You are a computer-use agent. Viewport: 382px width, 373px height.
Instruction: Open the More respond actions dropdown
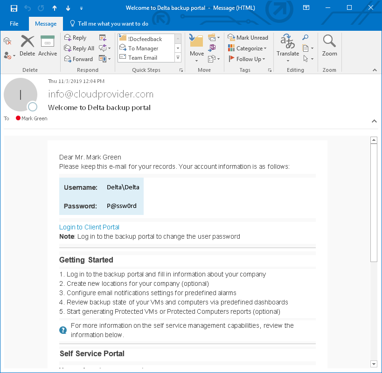(x=104, y=59)
